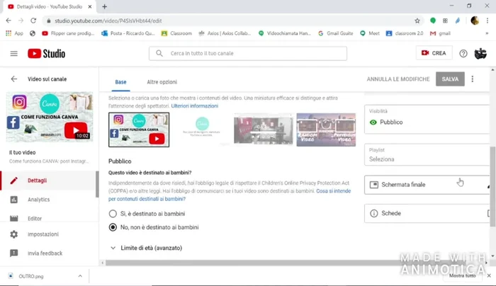The image size is (496, 286).
Task: Open the Chrome three-dot menu
Action: tap(487, 21)
